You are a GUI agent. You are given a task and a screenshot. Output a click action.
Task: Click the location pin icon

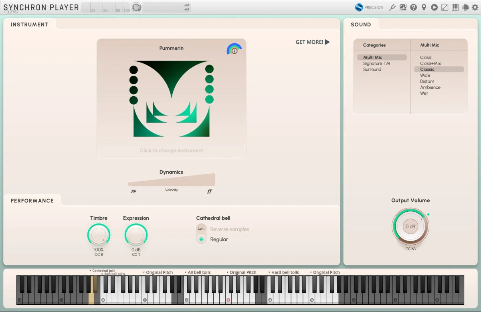pos(424,7)
